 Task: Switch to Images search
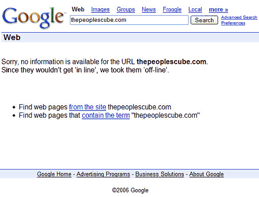100,9
